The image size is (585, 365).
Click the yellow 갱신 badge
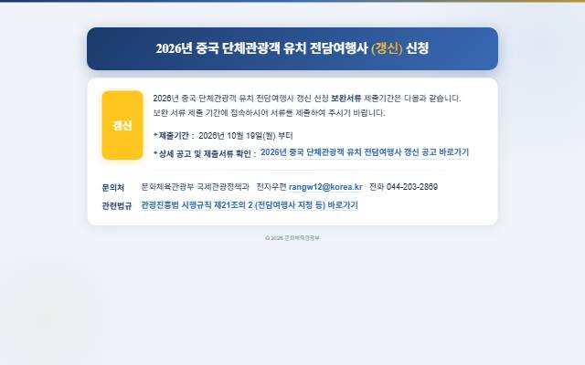[122, 125]
